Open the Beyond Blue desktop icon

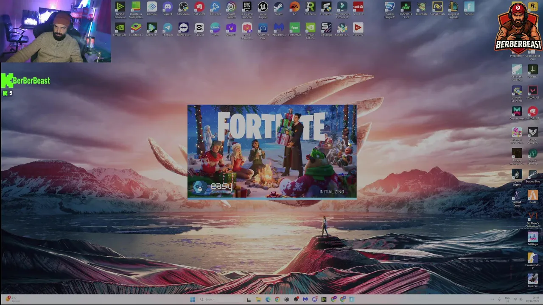pos(532,176)
